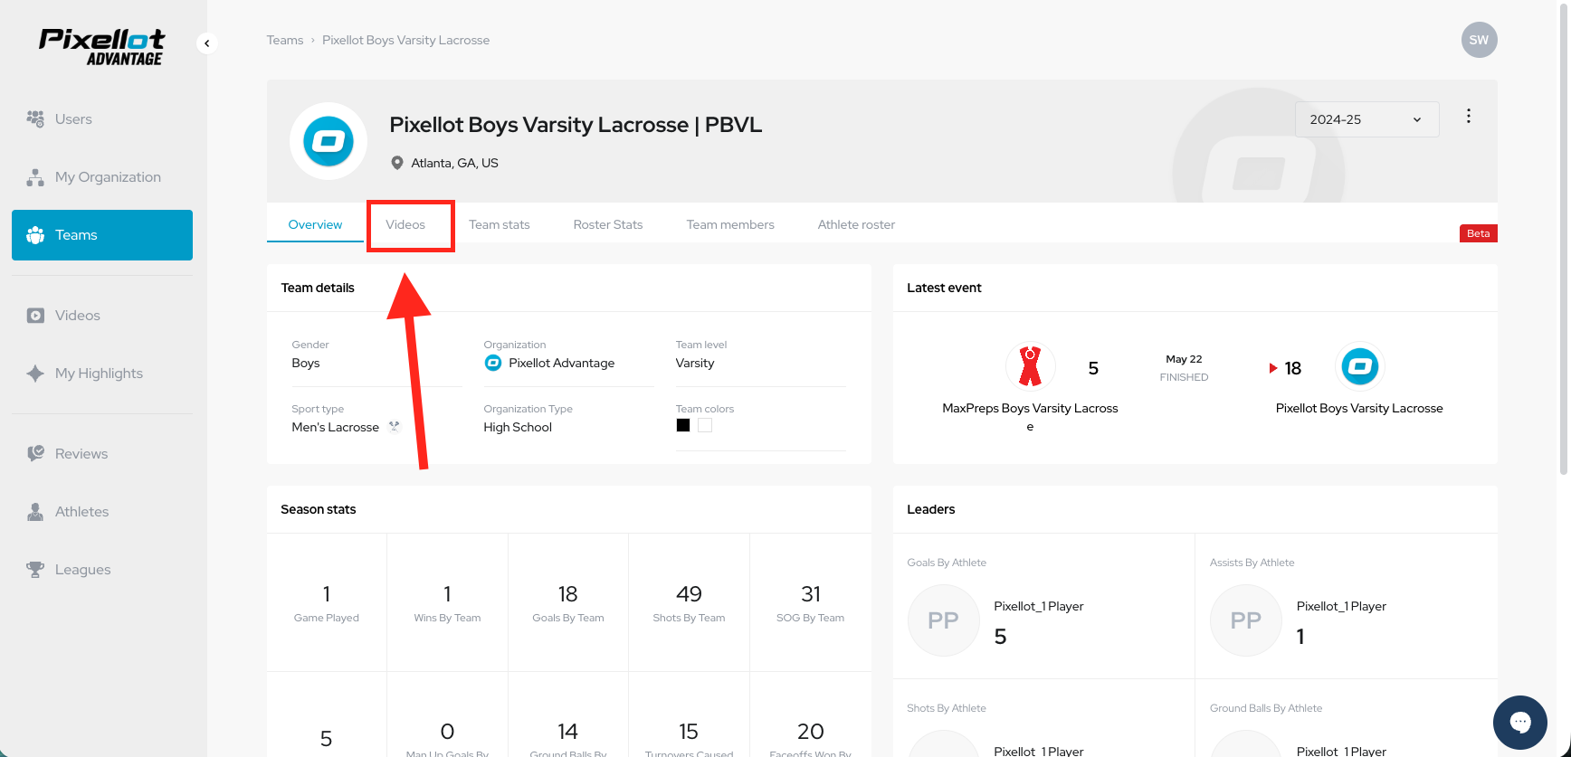
Task: Click the Athletes sidebar icon
Action: pyautogui.click(x=35, y=512)
